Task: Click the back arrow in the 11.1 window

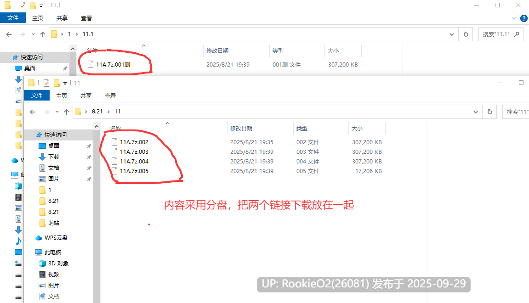Action: pos(9,34)
